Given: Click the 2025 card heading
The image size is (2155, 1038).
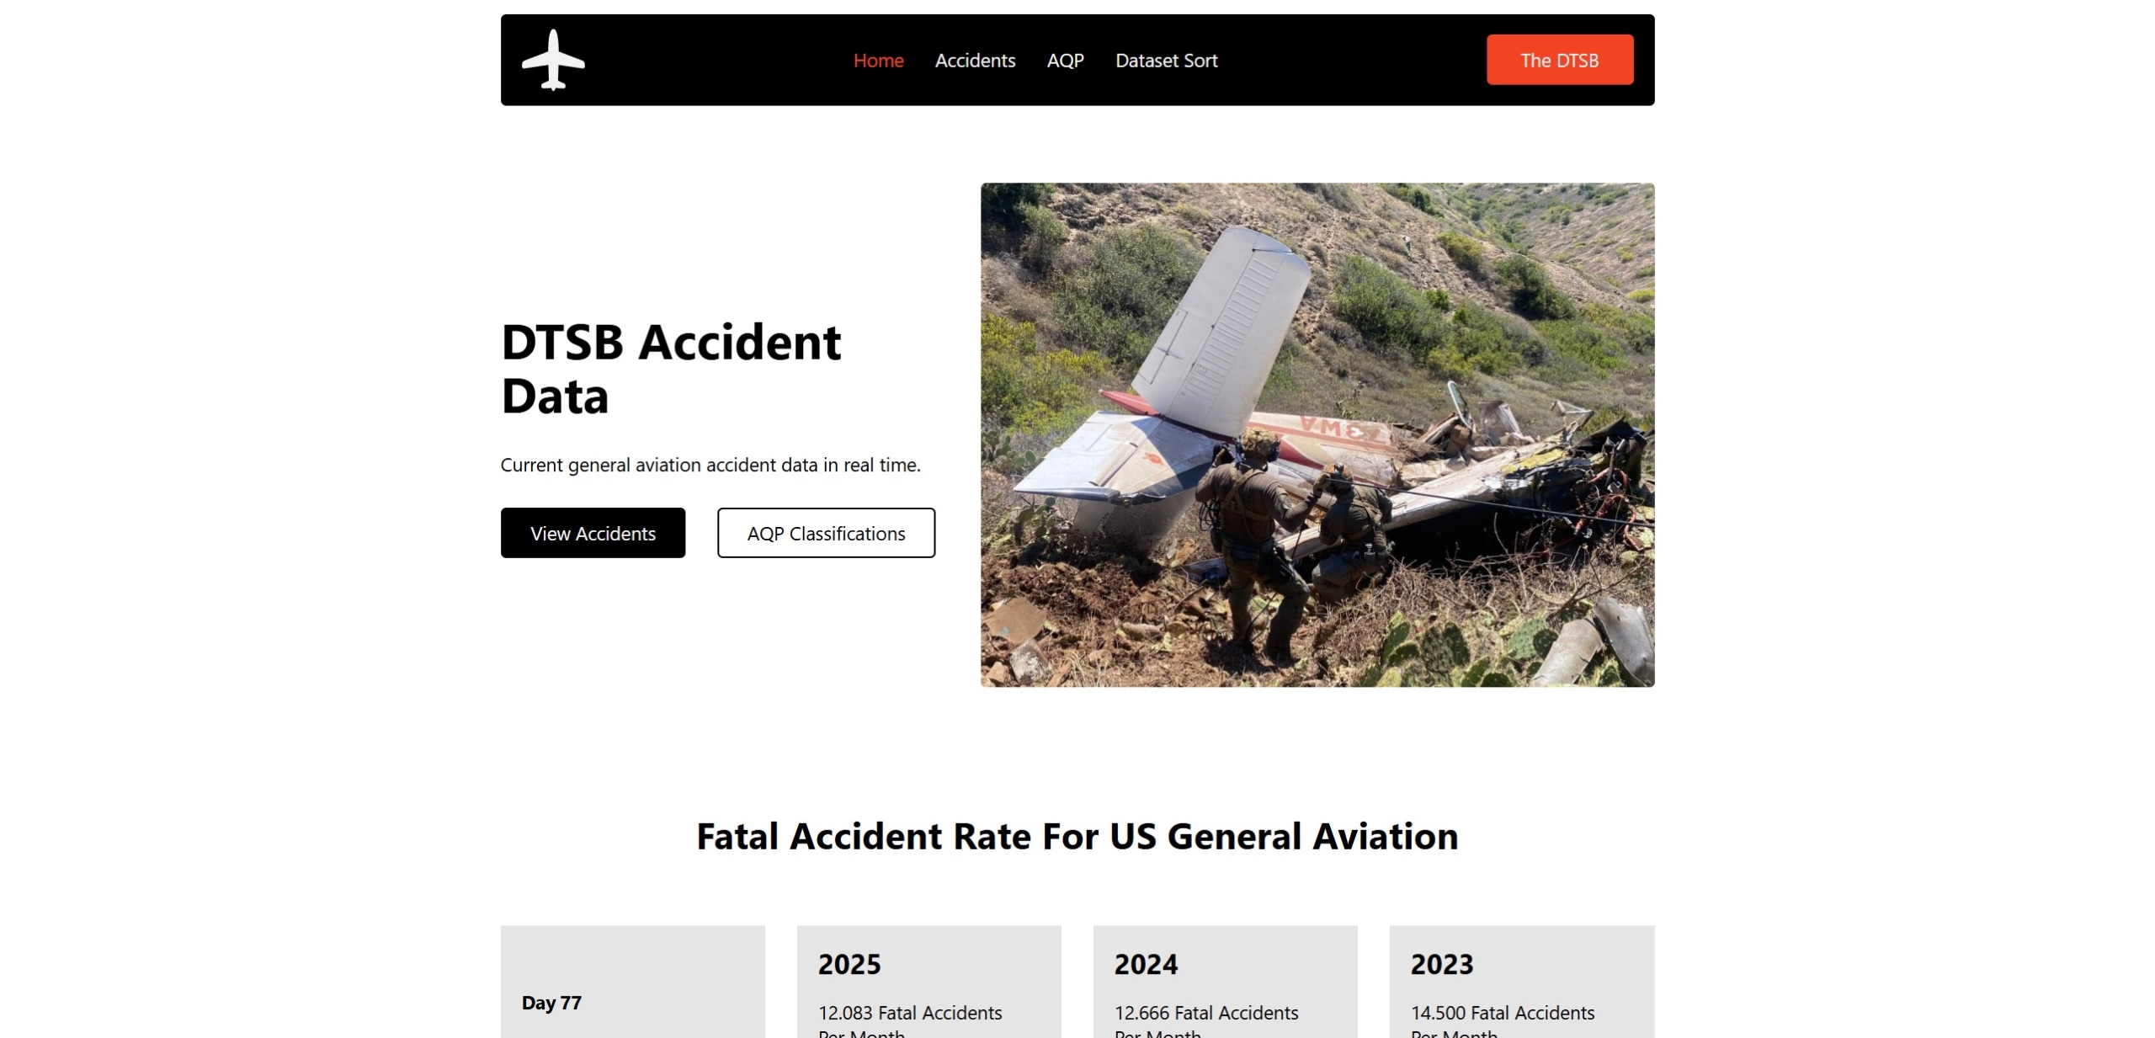Looking at the screenshot, I should [849, 965].
